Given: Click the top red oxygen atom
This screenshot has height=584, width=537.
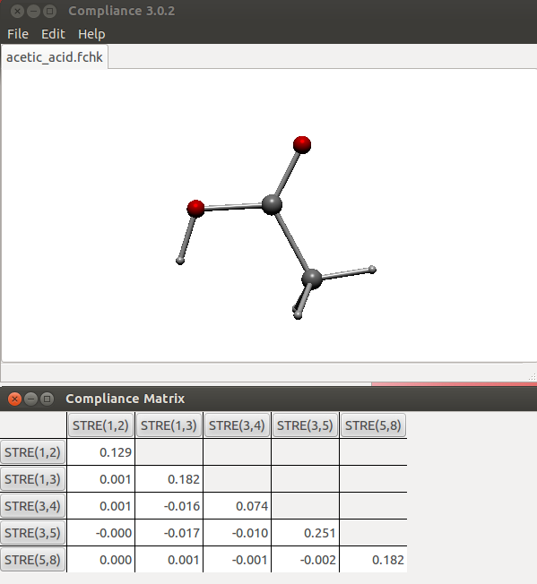Looking at the screenshot, I should click(302, 144).
